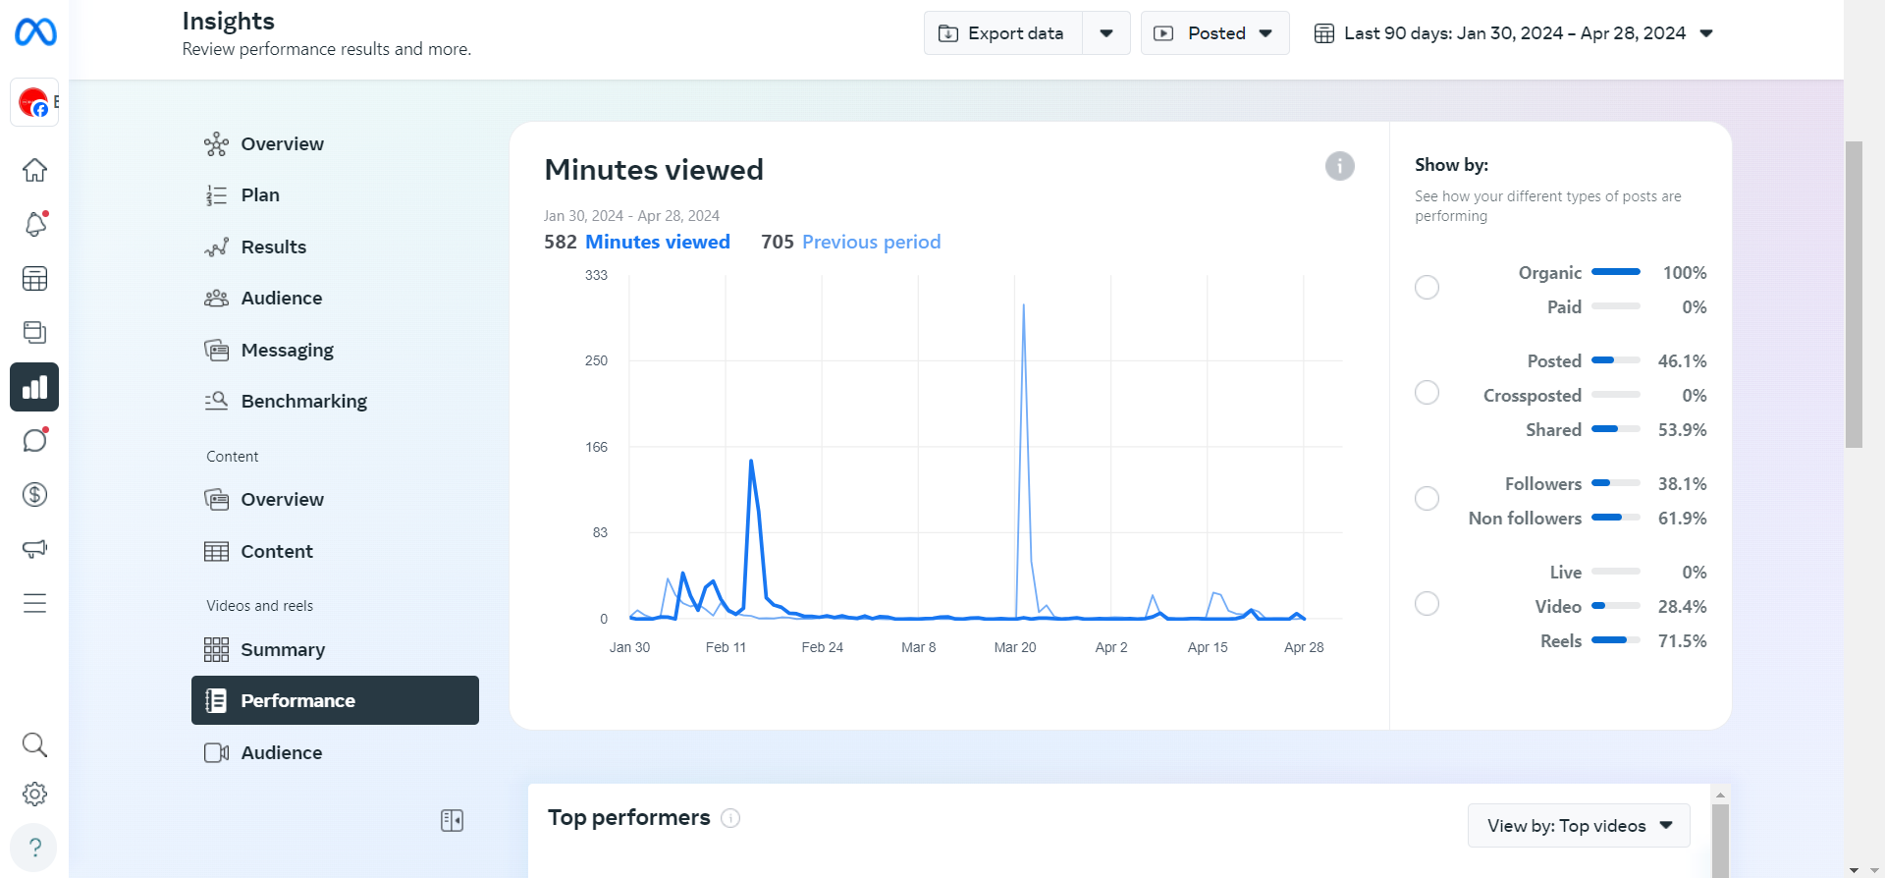This screenshot has width=1885, height=878.
Task: Open the Home icon in left rail
Action: (x=35, y=170)
